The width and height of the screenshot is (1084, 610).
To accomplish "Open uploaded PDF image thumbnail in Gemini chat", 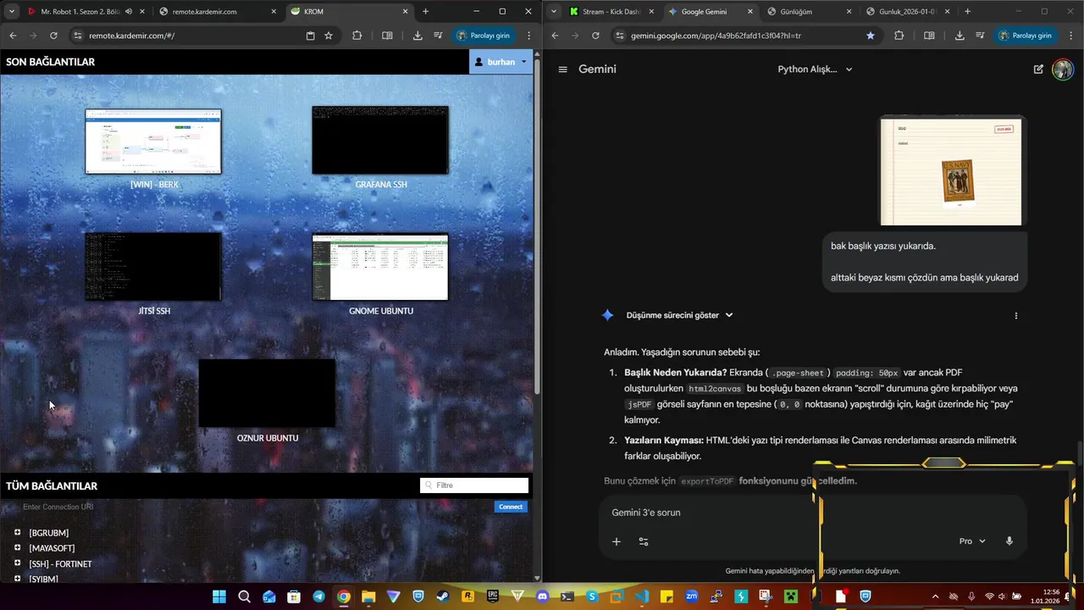I will tap(951, 172).
